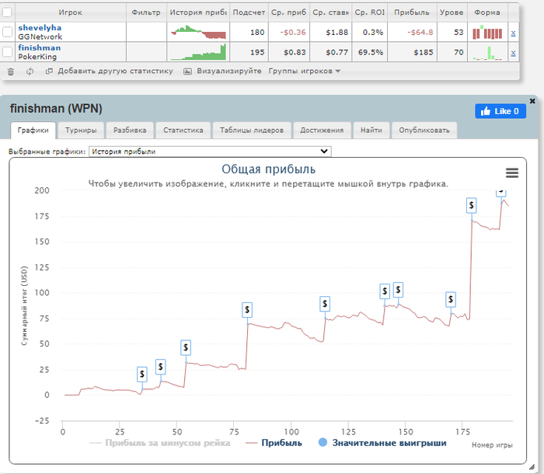Image resolution: width=544 pixels, height=474 pixels.
Task: Toggle Прибыль за минусом рейка legend series
Action: coord(160,443)
